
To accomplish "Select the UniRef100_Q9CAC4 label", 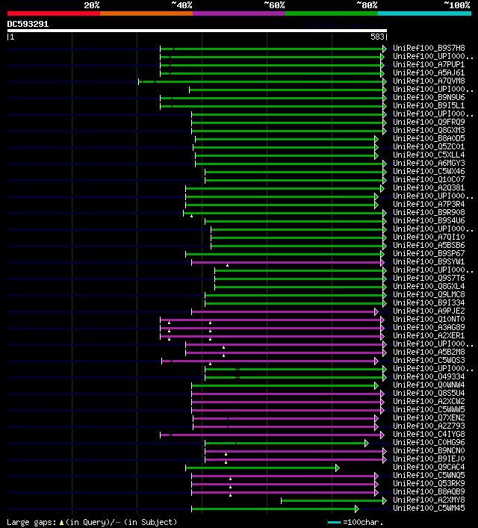I will pyautogui.click(x=429, y=467).
